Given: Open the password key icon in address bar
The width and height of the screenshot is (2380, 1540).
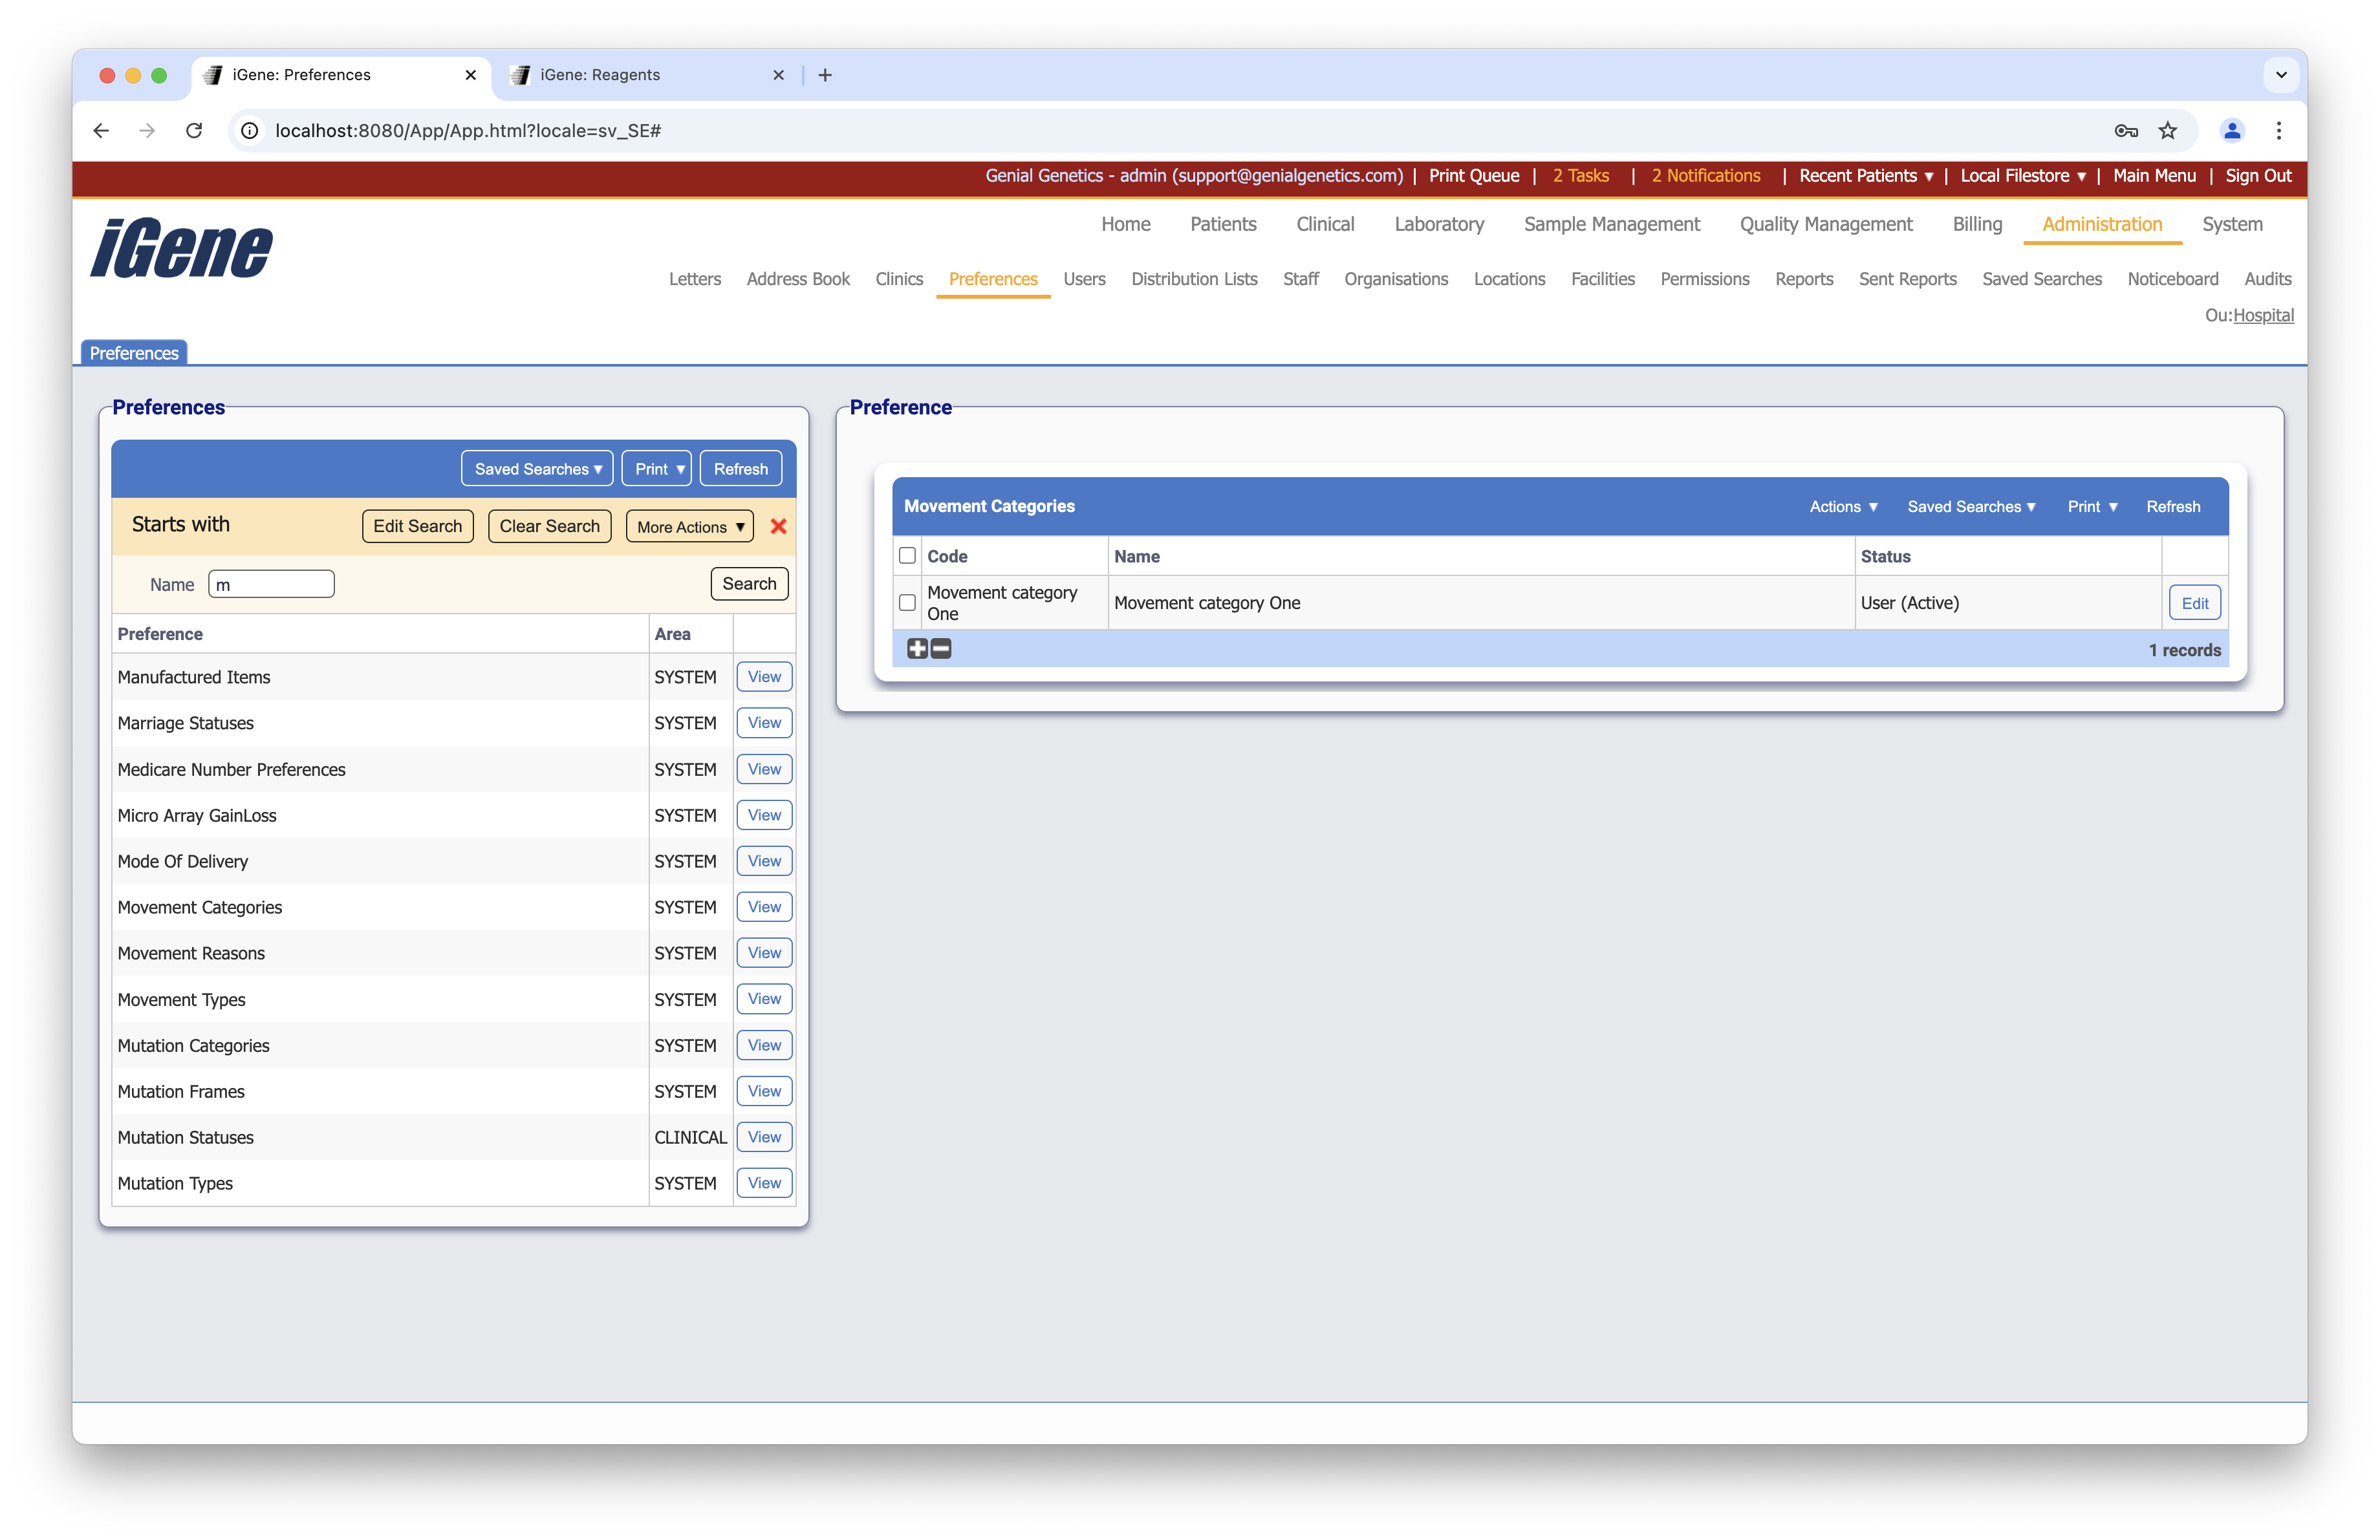Looking at the screenshot, I should click(x=2126, y=131).
